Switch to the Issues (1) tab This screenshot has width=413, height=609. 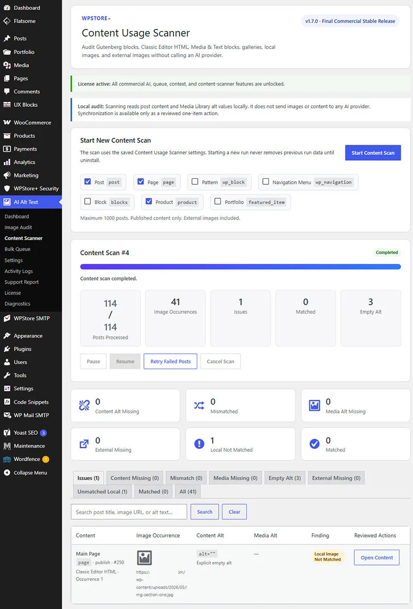[88, 478]
